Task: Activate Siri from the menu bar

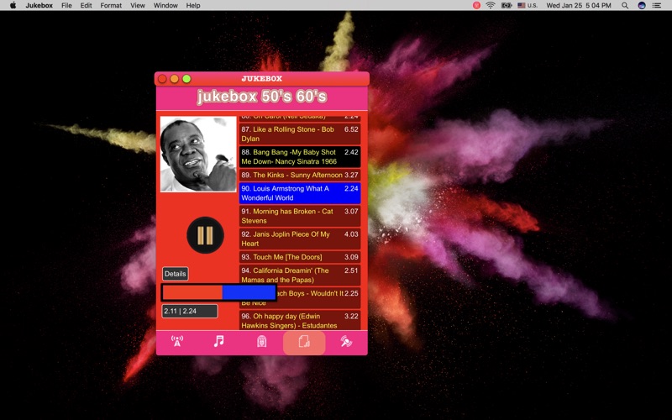Action: coord(642,5)
